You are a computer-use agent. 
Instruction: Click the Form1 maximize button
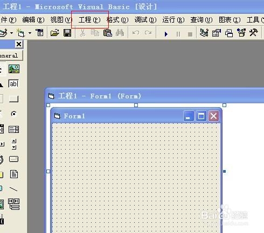(201, 116)
